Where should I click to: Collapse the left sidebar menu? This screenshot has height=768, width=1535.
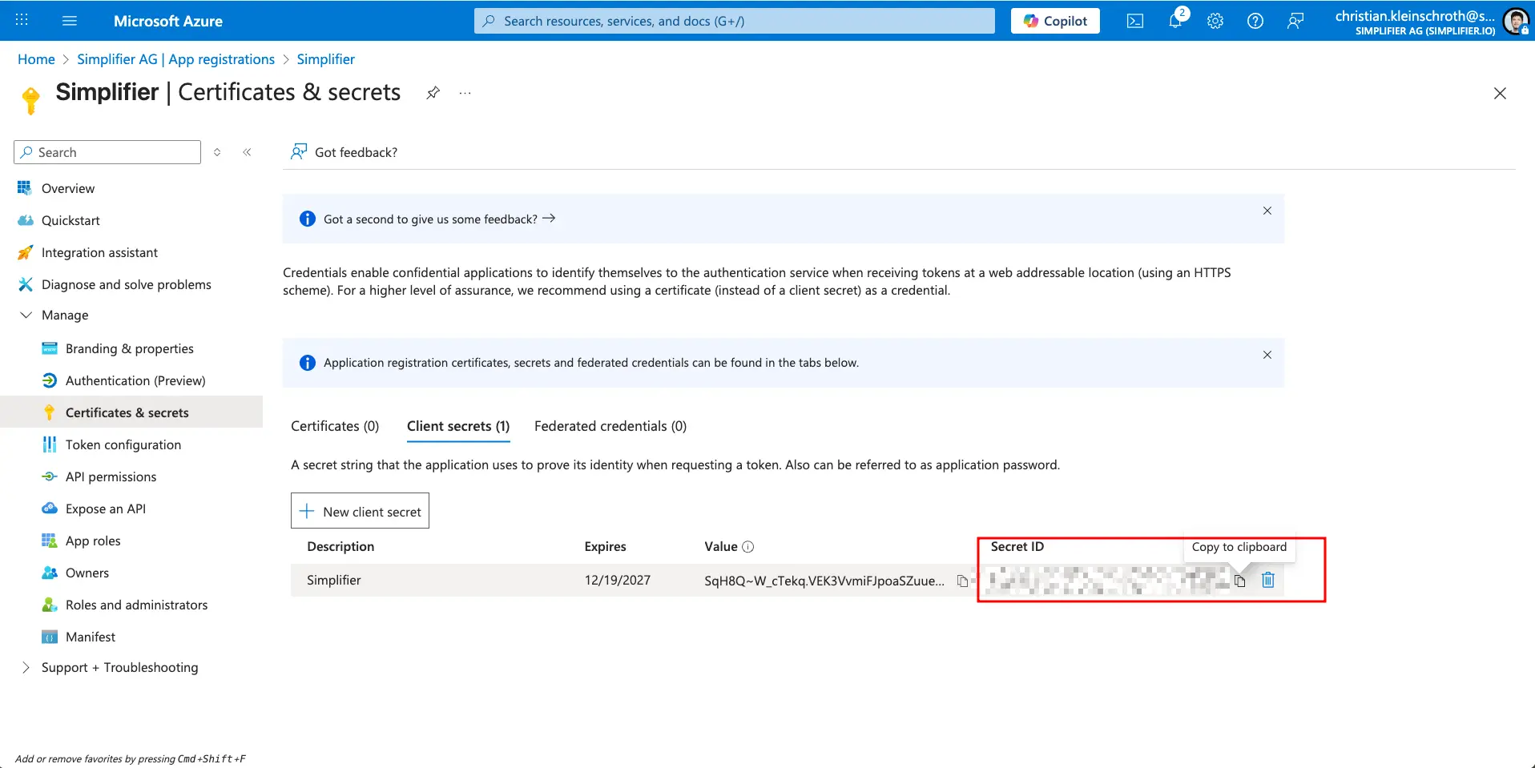point(248,152)
